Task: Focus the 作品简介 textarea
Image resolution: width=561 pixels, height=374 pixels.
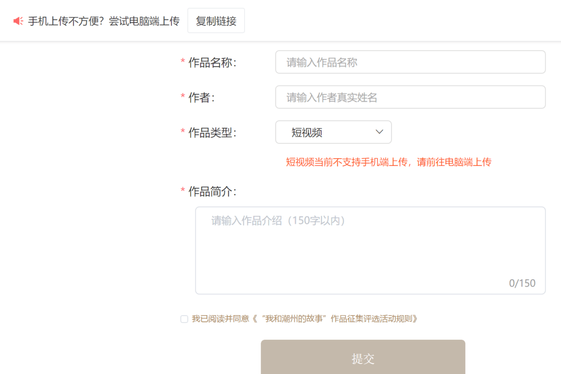Action: [370, 250]
